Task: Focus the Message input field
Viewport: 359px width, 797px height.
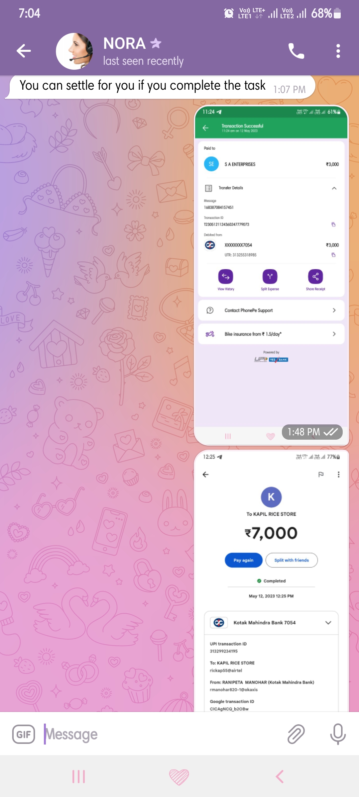Action: point(160,734)
